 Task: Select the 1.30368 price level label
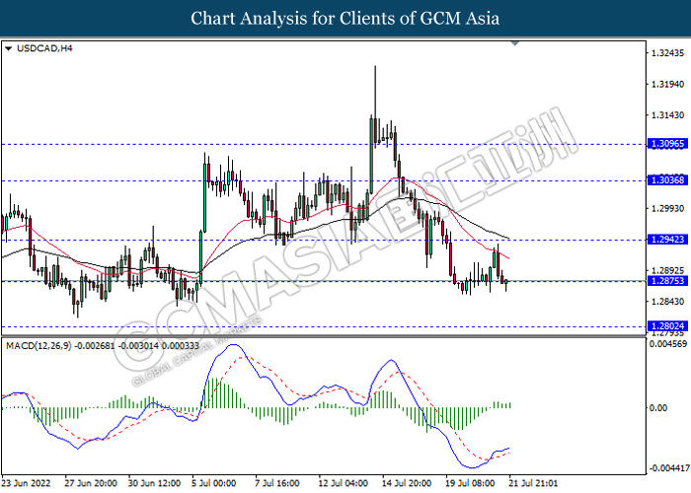coord(667,180)
